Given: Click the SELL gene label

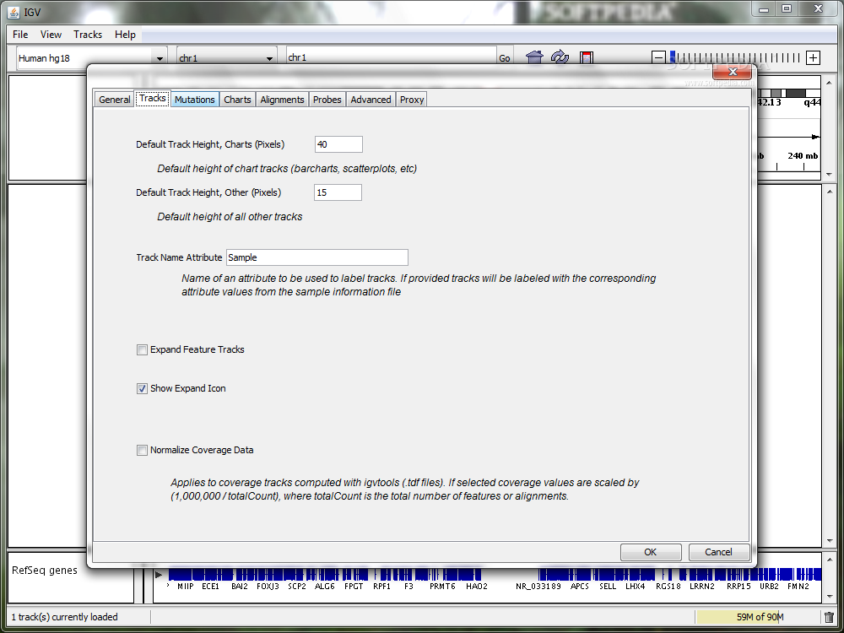Looking at the screenshot, I should pyautogui.click(x=607, y=587).
